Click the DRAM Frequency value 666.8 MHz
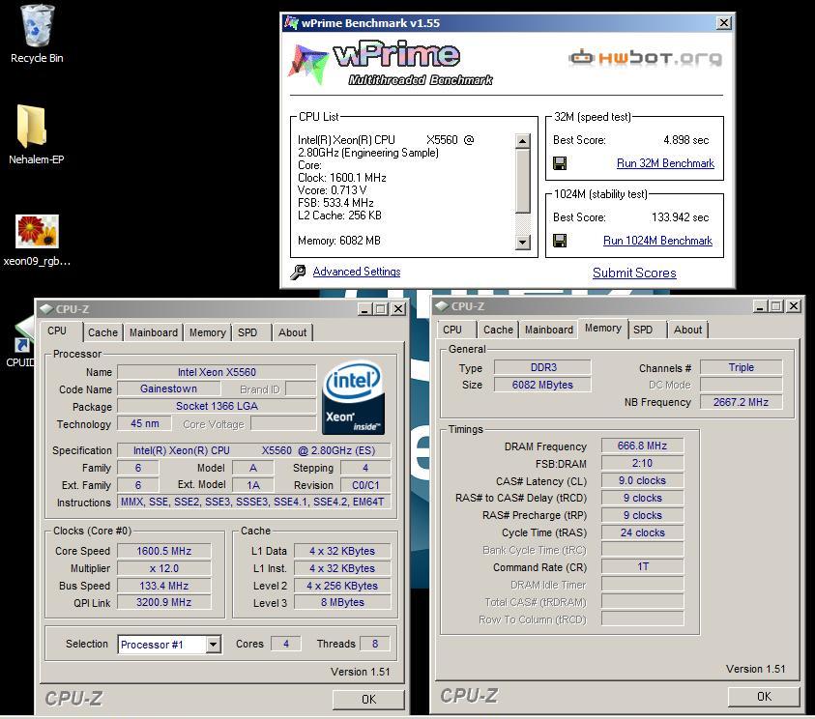 click(642, 446)
